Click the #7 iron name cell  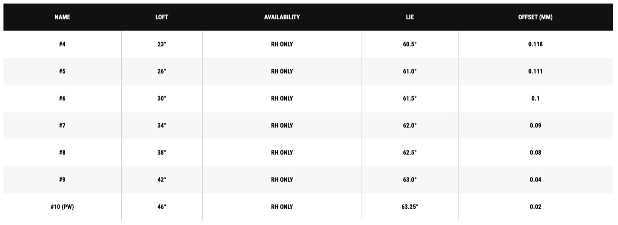(x=62, y=125)
